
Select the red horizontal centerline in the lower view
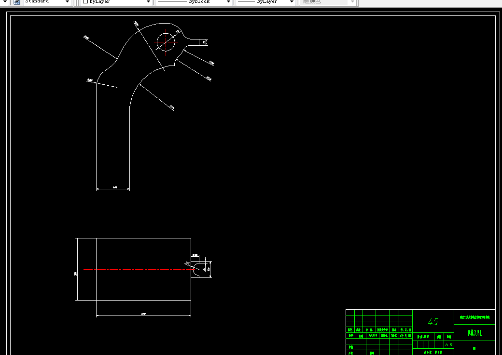139,269
